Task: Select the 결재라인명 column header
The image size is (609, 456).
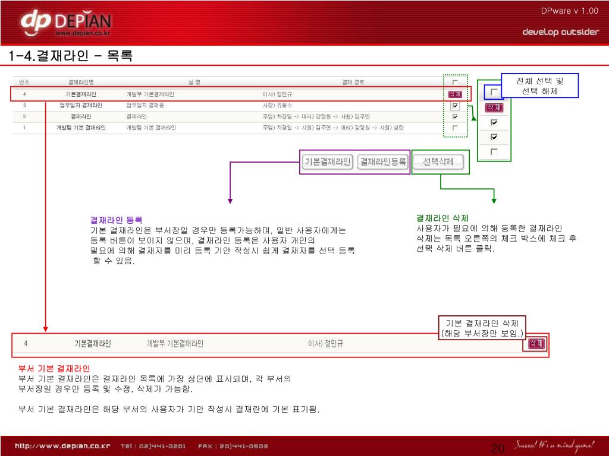Action: [x=81, y=82]
